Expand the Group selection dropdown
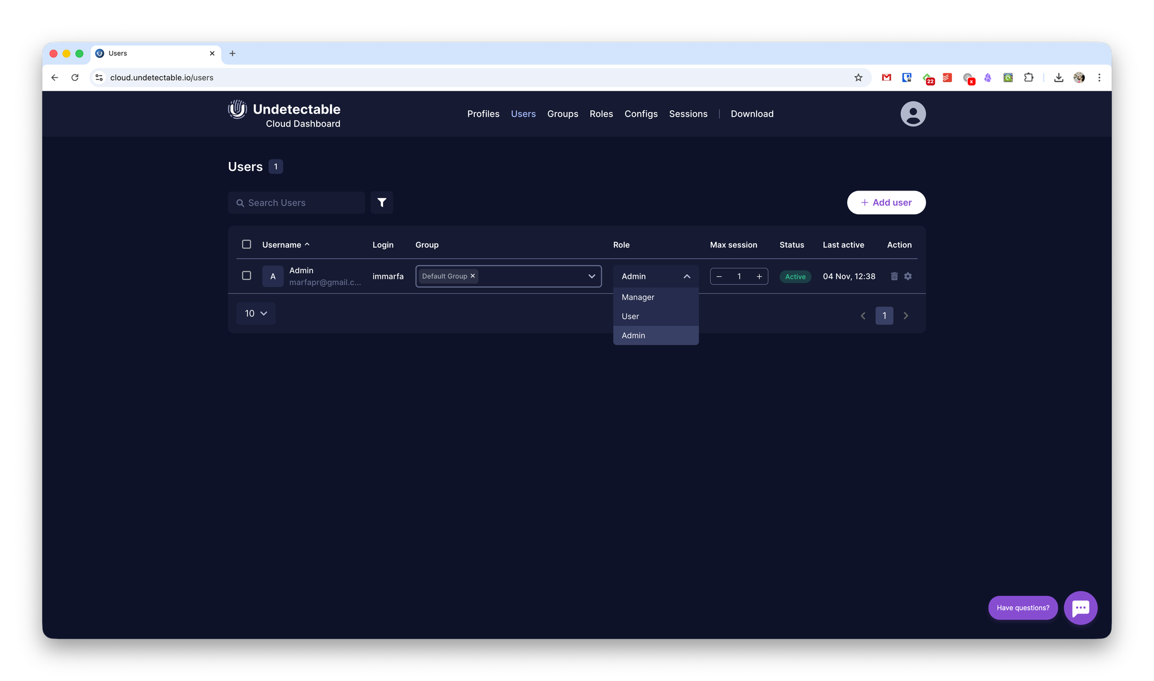 coord(591,276)
